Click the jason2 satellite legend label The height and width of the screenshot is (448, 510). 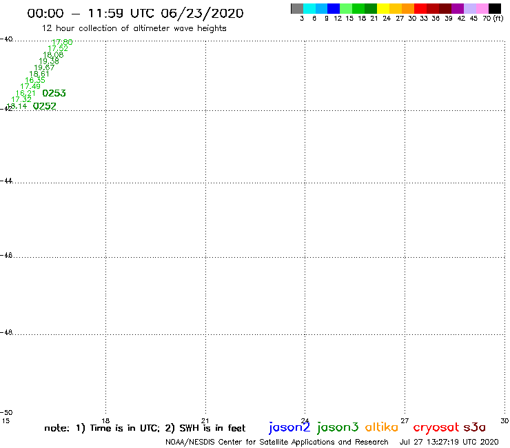289,427
